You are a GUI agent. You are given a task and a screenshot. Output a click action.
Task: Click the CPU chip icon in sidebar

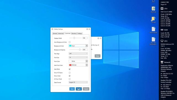tap(162, 9)
